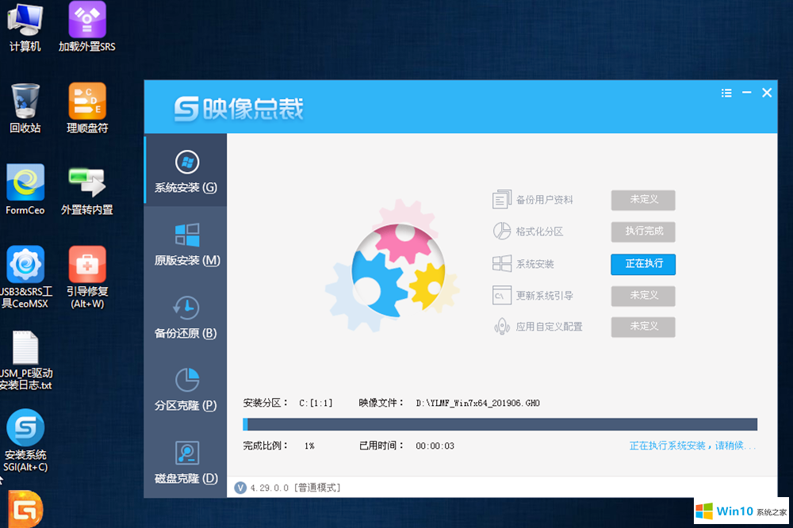Open the list menu icon in title bar
Image resolution: width=793 pixels, height=528 pixels.
pos(726,93)
